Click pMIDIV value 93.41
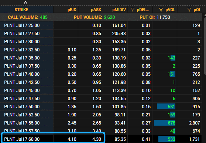 [120, 123]
